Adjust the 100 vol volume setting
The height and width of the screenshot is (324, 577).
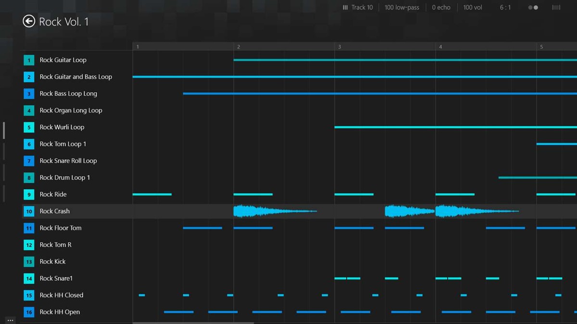(472, 8)
